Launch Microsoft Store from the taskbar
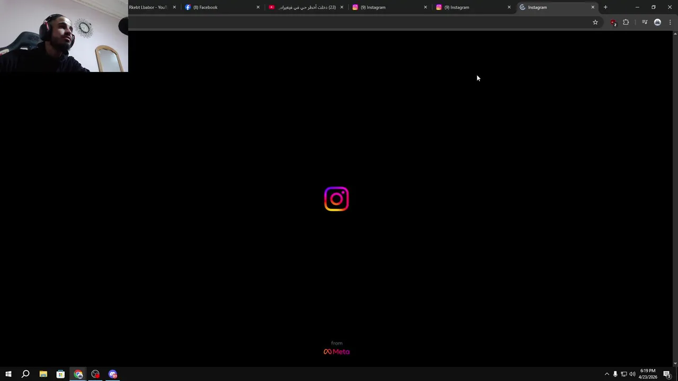Image resolution: width=678 pixels, height=381 pixels. [x=60, y=374]
